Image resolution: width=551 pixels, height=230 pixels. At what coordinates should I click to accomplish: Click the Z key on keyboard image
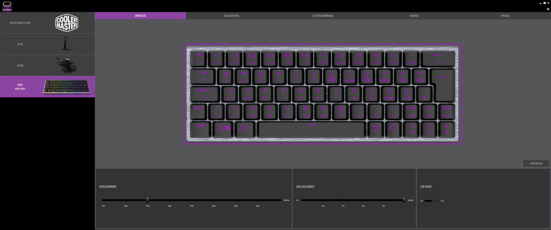(x=314, y=76)
